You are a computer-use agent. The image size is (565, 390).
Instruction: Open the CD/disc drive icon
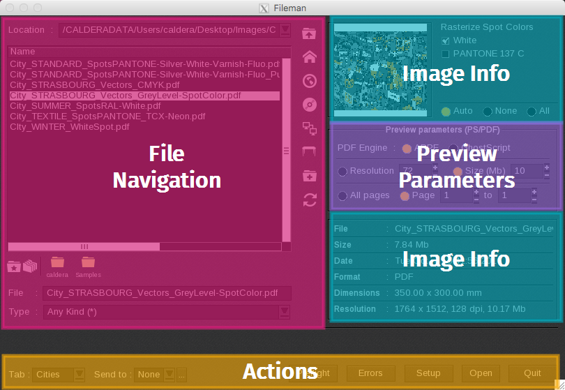pos(309,105)
